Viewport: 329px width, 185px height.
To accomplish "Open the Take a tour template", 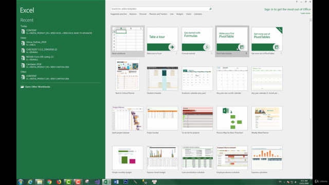I will pos(162,39).
